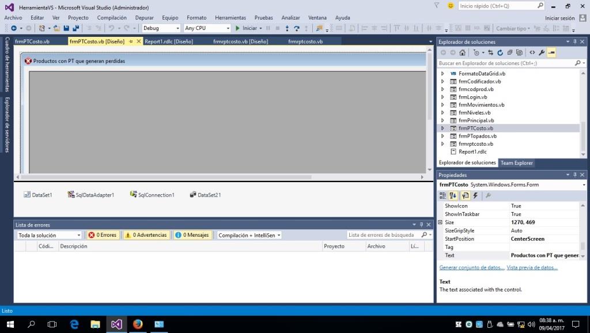The width and height of the screenshot is (590, 333).
Task: Click the New Project toolbar icon
Action: 41,28
